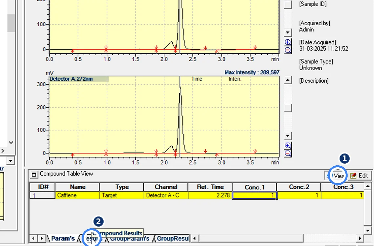Click the tab strip scroll-left arrow

point(33,238)
